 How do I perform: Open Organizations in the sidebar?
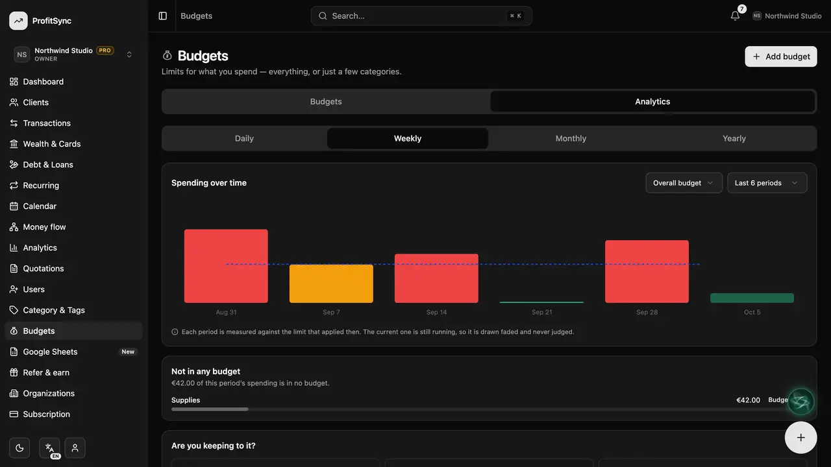tap(74, 393)
